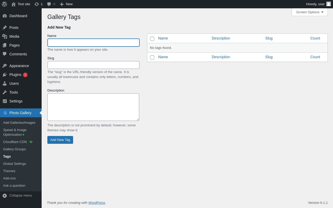The height and width of the screenshot is (208, 333).
Task: Click the home icon next to Test site
Action: pyautogui.click(x=14, y=4)
